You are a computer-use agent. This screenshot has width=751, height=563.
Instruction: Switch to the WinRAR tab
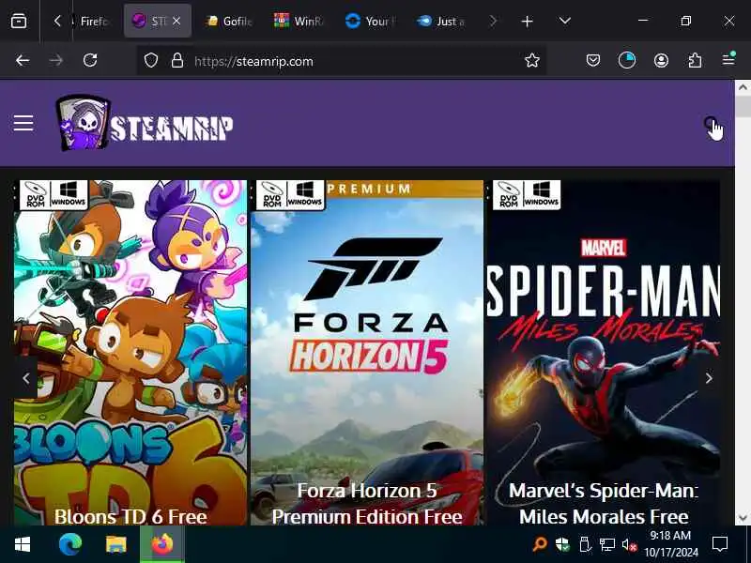click(299, 21)
